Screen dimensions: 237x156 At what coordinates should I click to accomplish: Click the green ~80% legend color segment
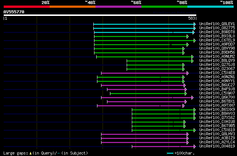point(164,7)
